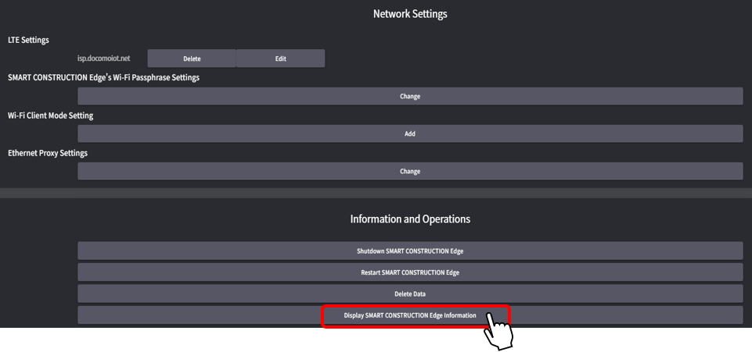The height and width of the screenshot is (352, 752).
Task: Edit the LTE settings entry
Action: coord(280,59)
